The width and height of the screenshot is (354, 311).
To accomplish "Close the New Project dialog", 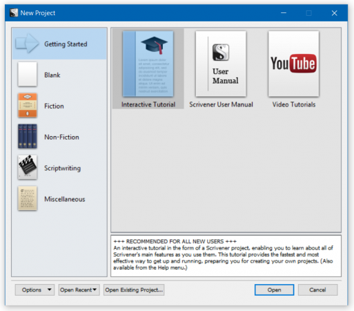I will click(x=334, y=13).
